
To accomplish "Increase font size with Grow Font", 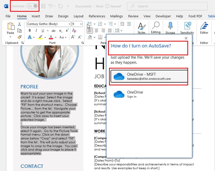I will point(73,37).
